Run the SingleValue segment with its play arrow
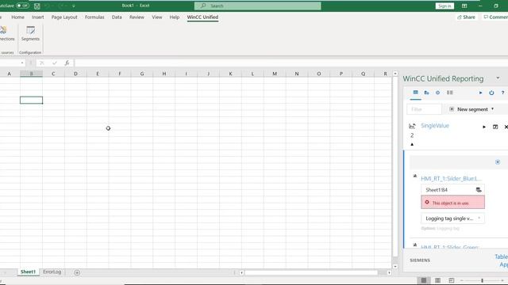 pyautogui.click(x=484, y=127)
